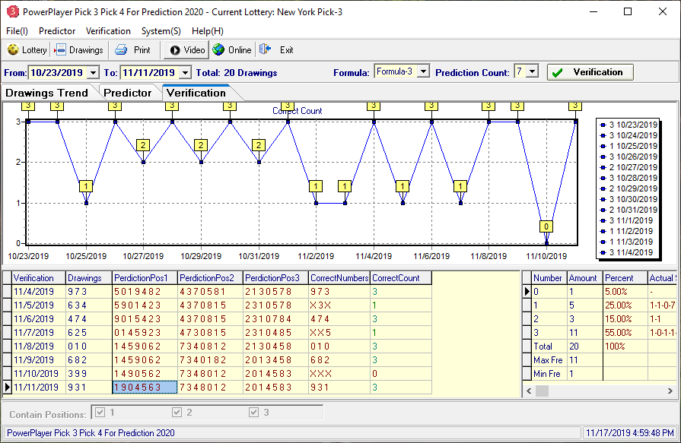681x443 pixels.
Task: Open the Verification menu
Action: click(108, 31)
